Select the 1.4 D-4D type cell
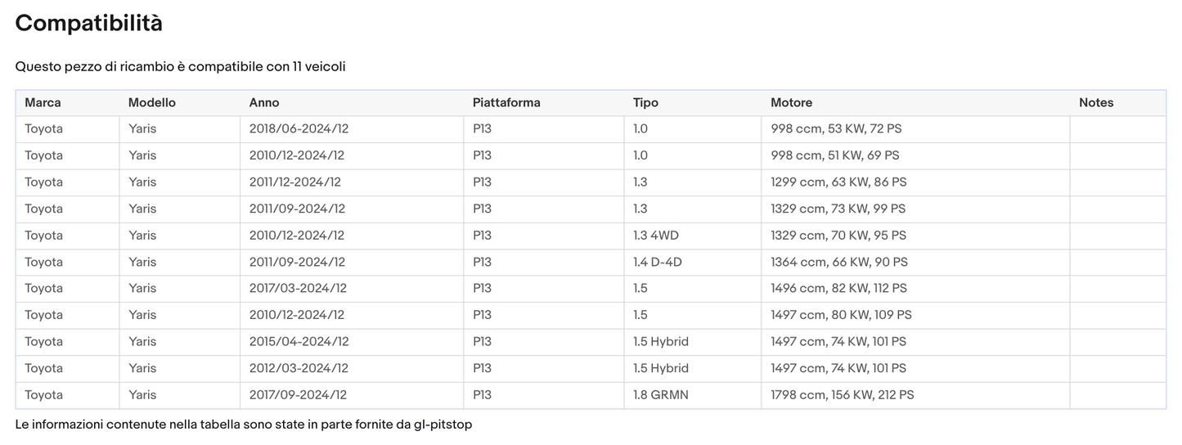This screenshot has width=1182, height=445. [x=657, y=263]
